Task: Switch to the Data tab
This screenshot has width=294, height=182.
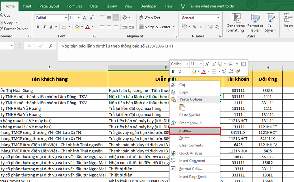Action: click(x=94, y=6)
